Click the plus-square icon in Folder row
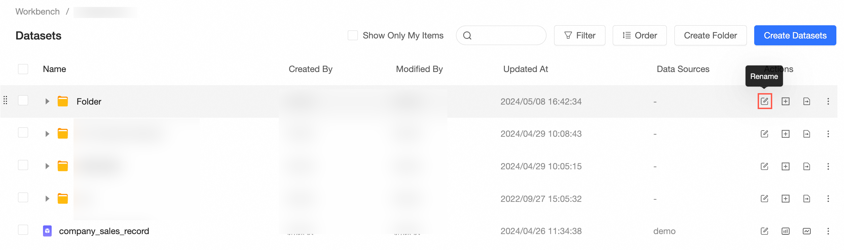This screenshot has height=250, width=844. (x=785, y=101)
